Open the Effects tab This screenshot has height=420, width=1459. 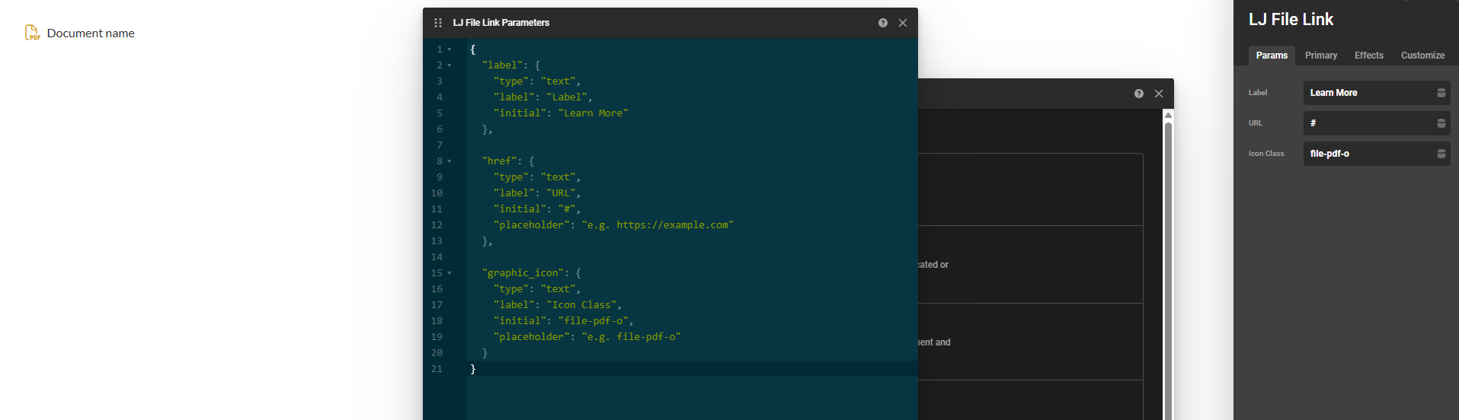(1368, 56)
